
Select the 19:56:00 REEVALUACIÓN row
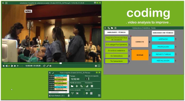tap(58, 87)
